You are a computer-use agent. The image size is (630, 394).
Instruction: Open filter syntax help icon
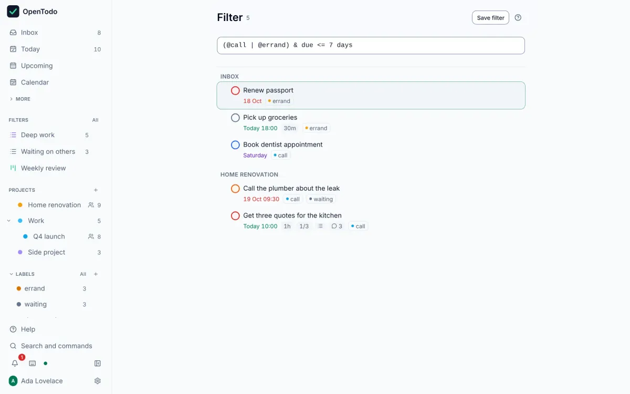pyautogui.click(x=518, y=18)
